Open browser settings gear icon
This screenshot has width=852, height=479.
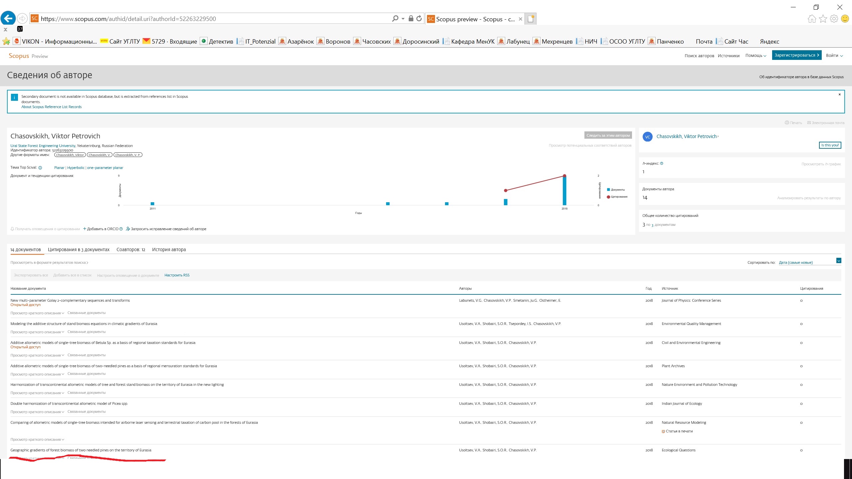point(834,19)
